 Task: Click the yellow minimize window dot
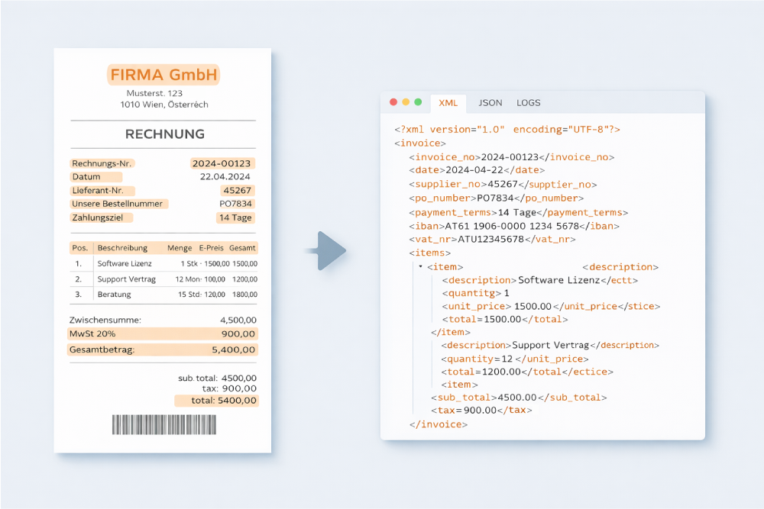tap(406, 101)
